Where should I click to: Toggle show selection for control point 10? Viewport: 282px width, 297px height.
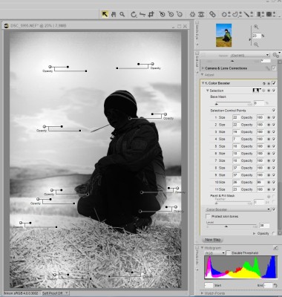[269, 182]
